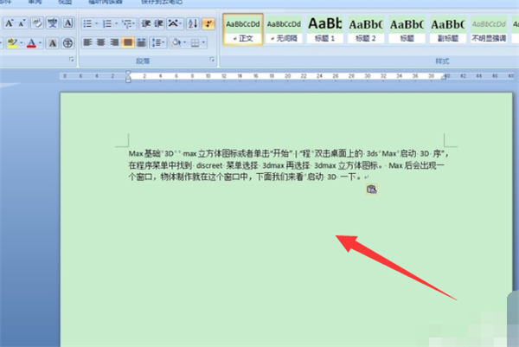
Task: Click the Grow Font icon
Action: 10,23
